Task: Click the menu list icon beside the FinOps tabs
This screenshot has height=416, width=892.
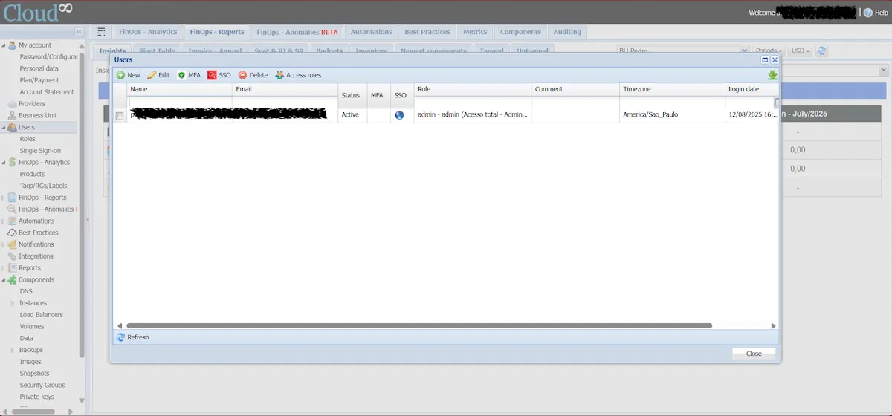Action: coord(102,32)
